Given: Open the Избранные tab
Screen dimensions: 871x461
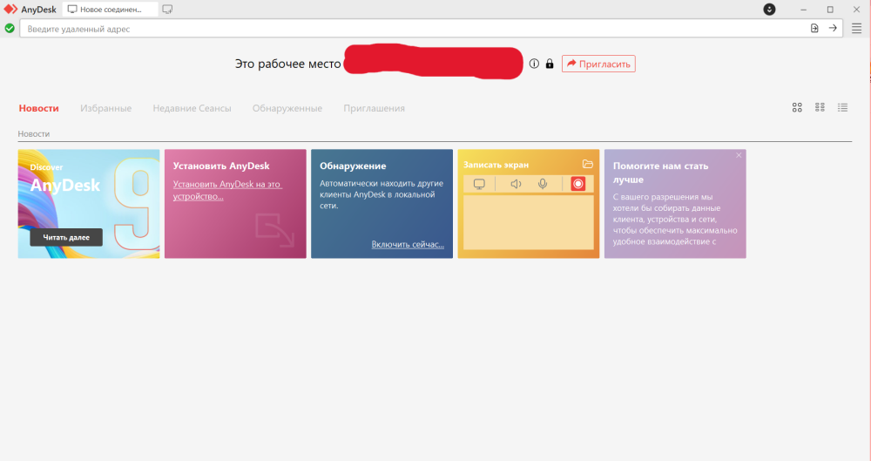Looking at the screenshot, I should [x=105, y=108].
